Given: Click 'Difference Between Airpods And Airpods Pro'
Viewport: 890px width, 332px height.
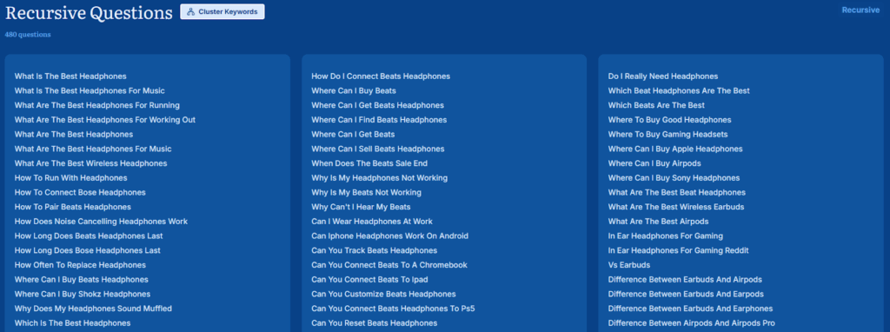Looking at the screenshot, I should [x=691, y=323].
